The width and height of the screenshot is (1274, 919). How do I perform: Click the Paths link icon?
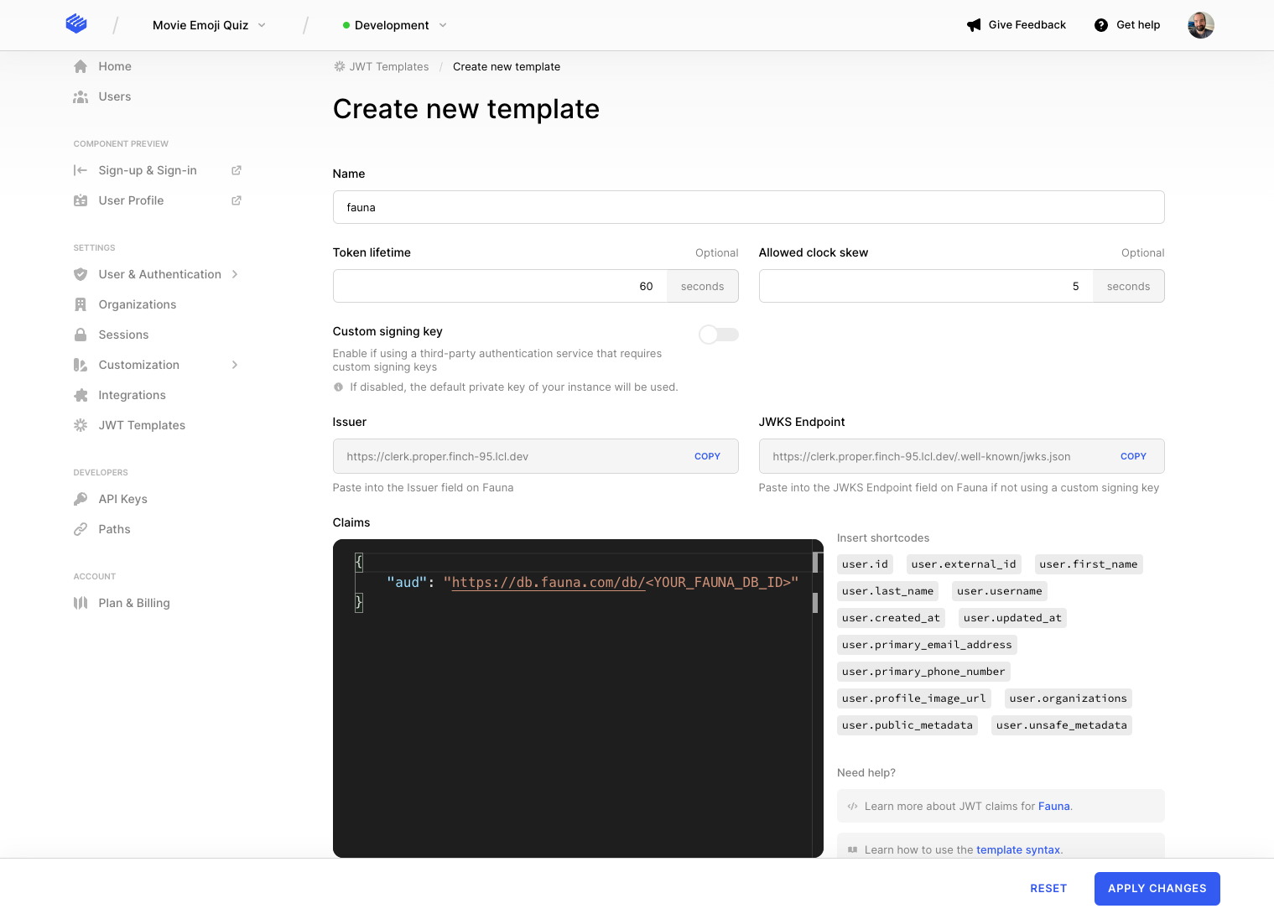pos(81,529)
